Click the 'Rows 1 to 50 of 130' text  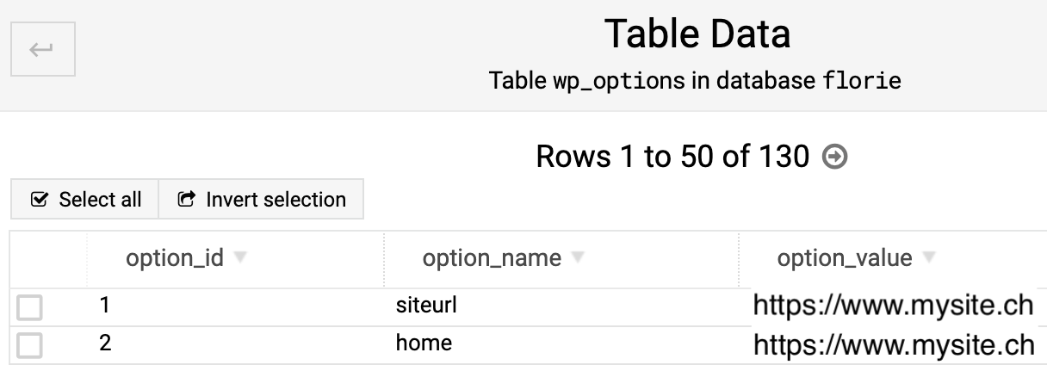672,157
